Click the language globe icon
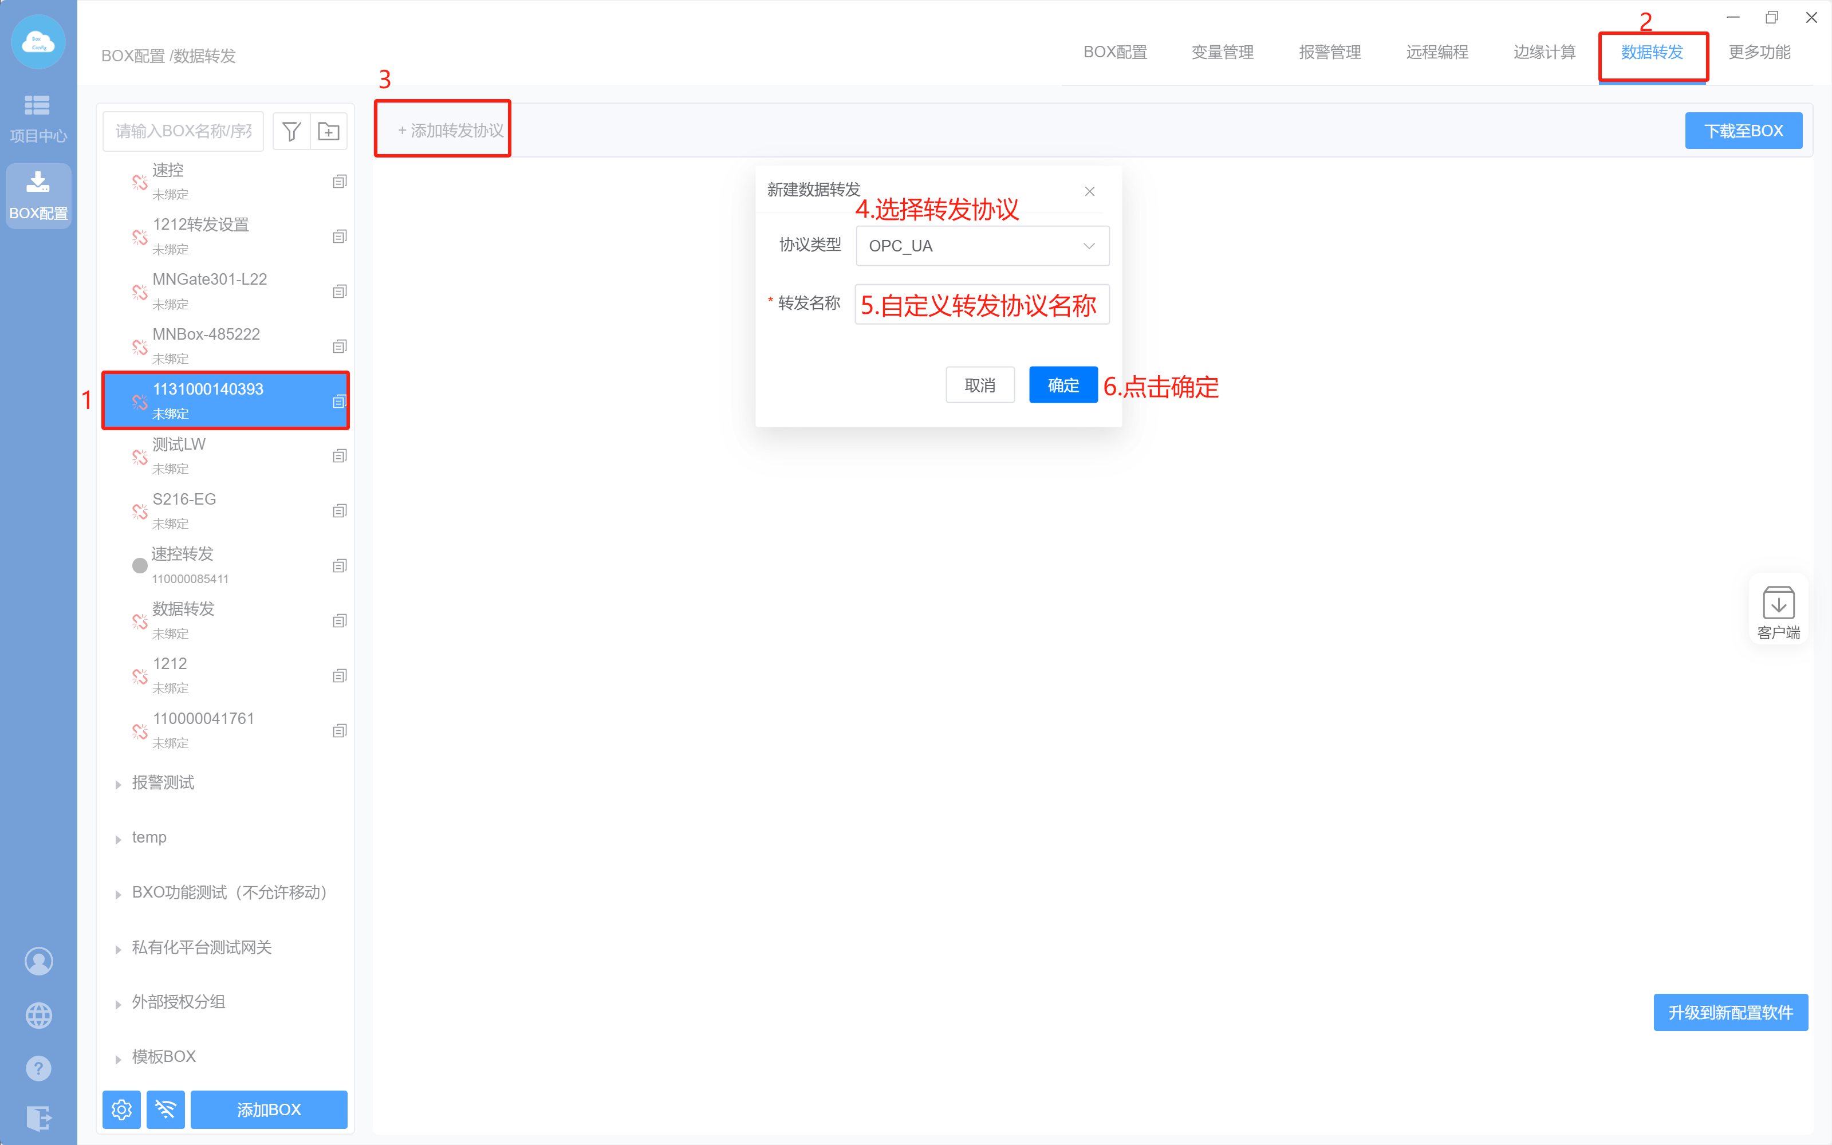Viewport: 1832px width, 1145px height. coord(38,1015)
